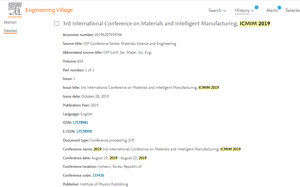
Task: Switch to the Abstract view
Action: (x=10, y=22)
